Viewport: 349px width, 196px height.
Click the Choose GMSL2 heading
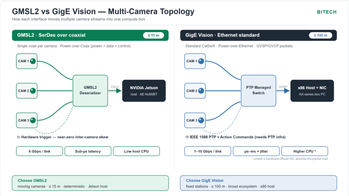pyautogui.click(x=32, y=180)
